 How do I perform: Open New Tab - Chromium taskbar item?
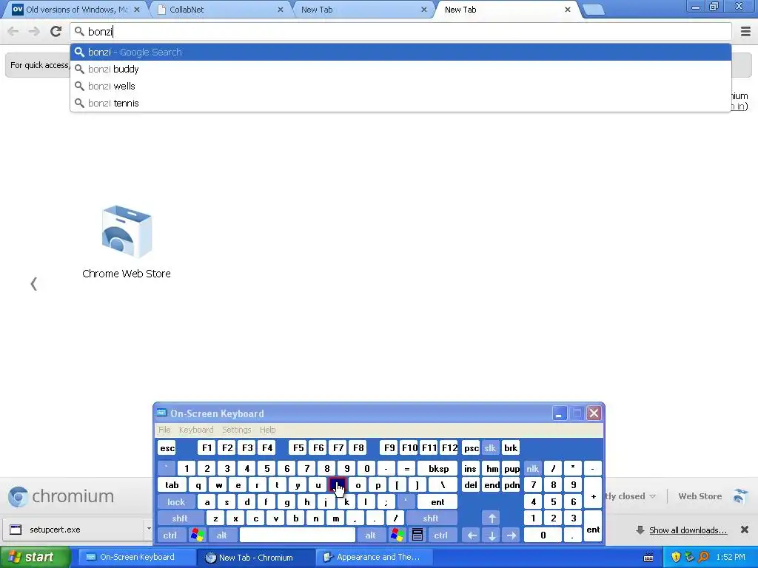pos(255,558)
